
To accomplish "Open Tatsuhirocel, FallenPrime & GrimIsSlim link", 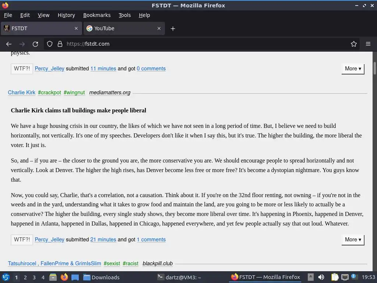I will [54, 263].
